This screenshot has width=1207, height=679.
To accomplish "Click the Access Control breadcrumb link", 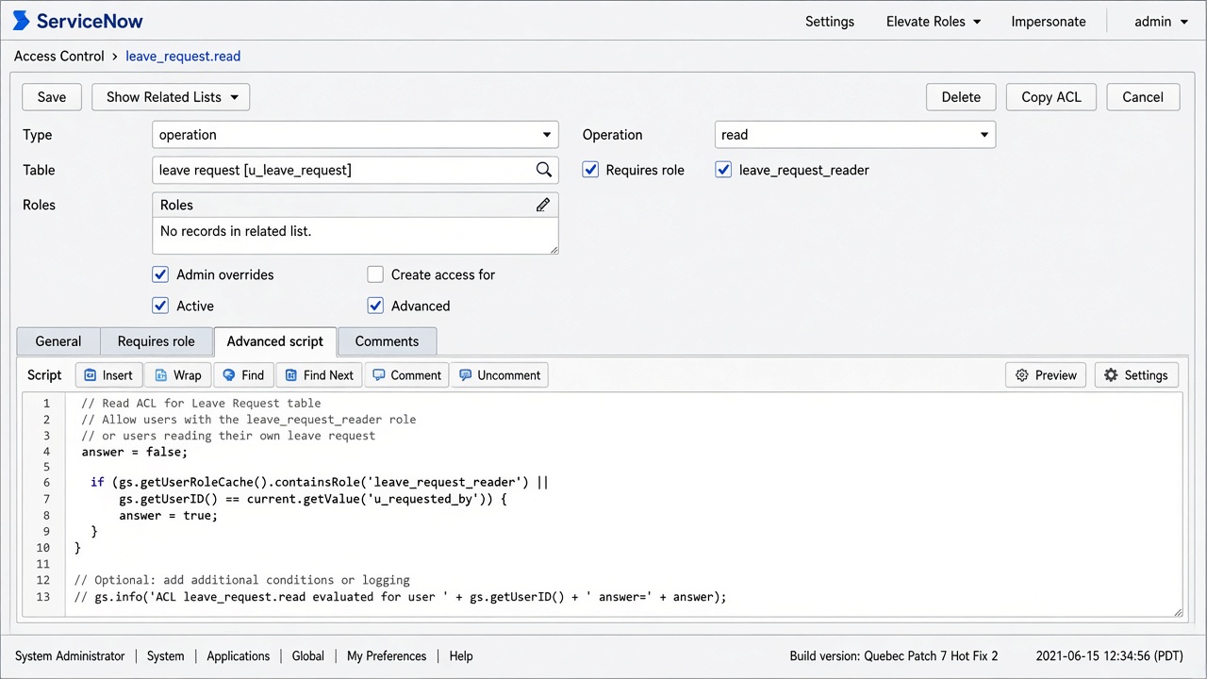I will [59, 56].
